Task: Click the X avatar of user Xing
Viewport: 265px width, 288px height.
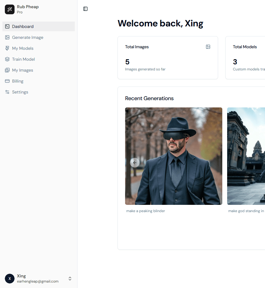Action: (x=9, y=279)
